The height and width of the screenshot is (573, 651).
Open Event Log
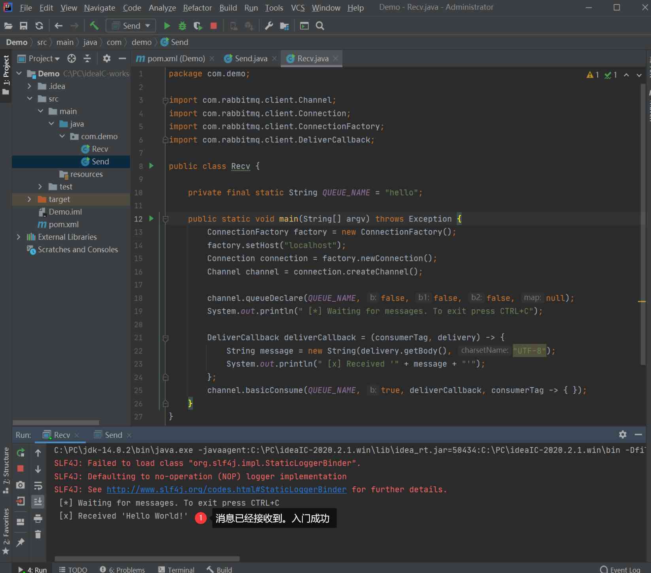tap(620, 569)
